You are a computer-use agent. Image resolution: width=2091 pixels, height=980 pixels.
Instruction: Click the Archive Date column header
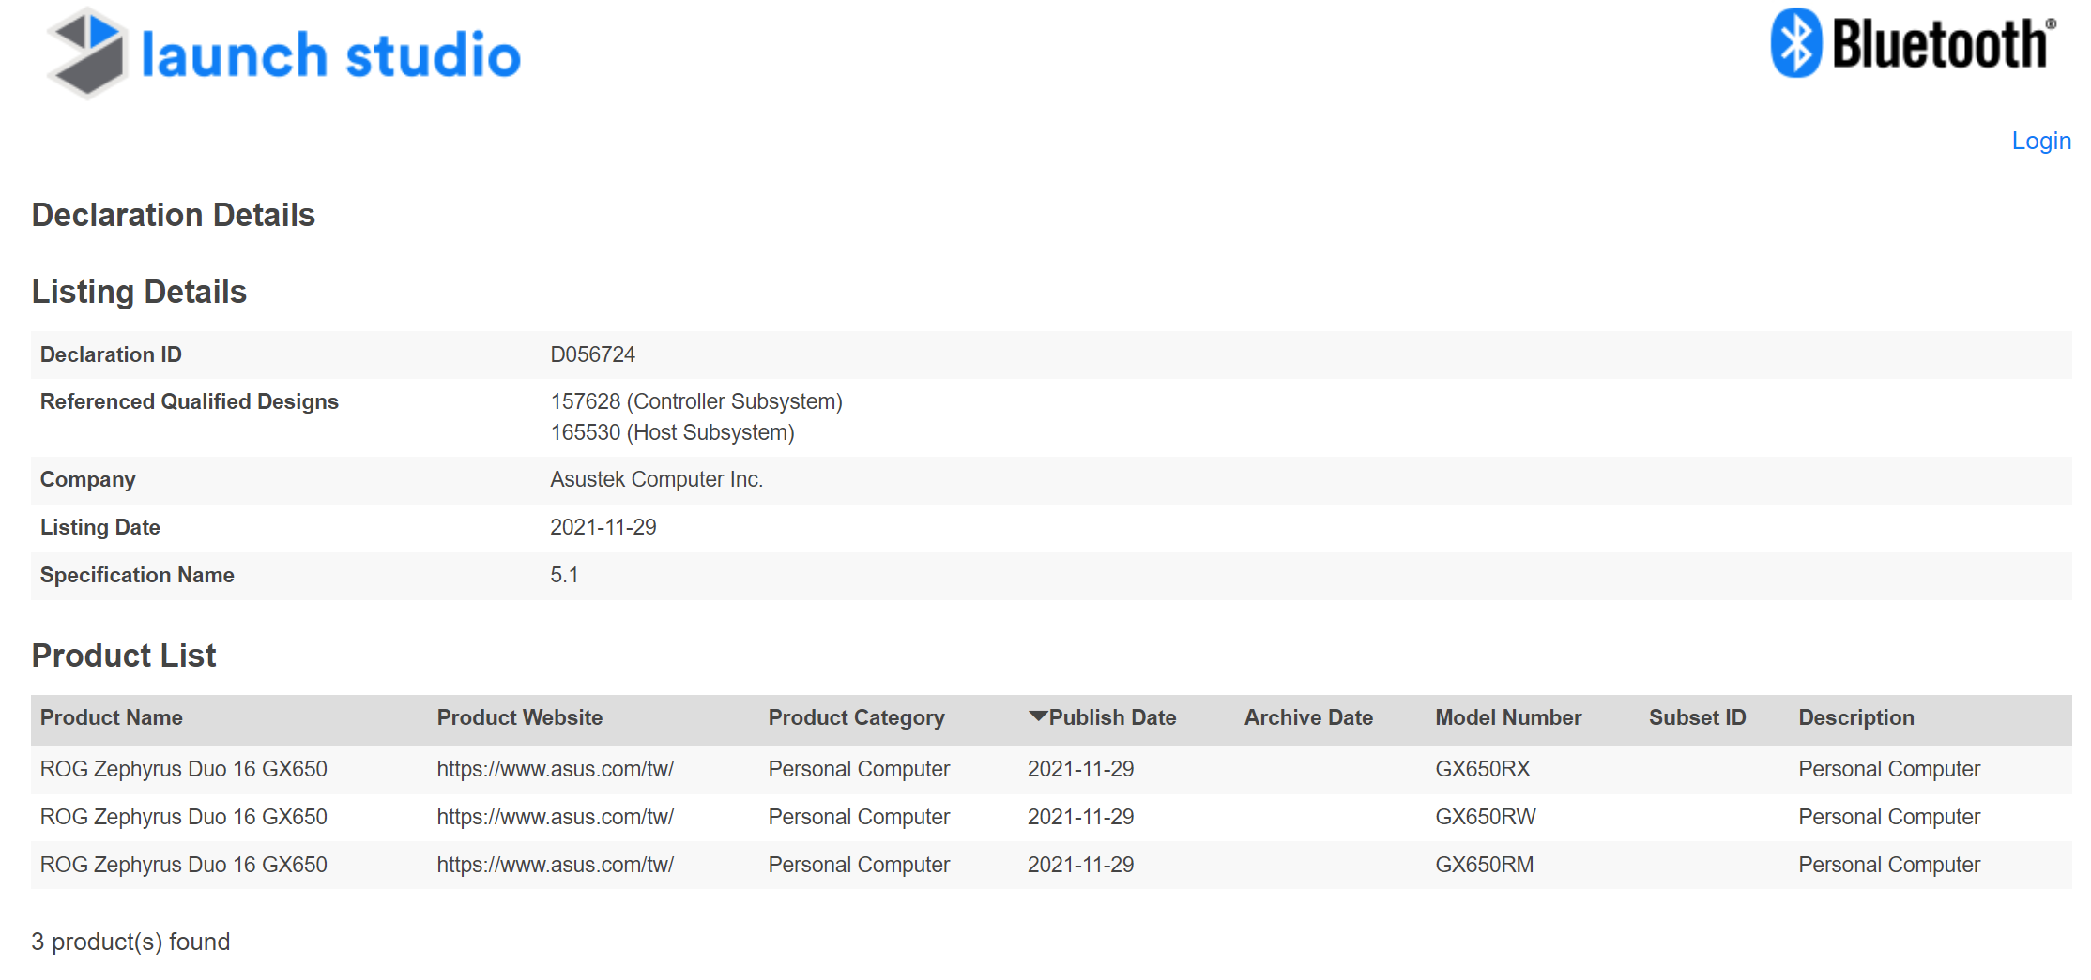[1307, 717]
